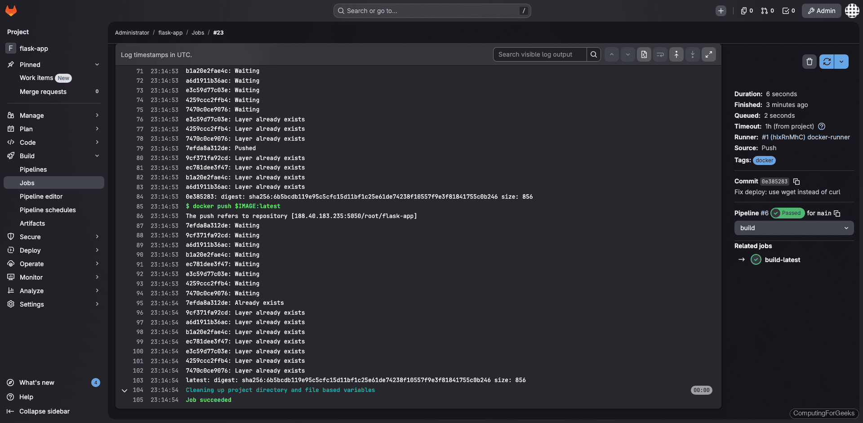Open the Jobs sidebar item
863x423 pixels.
click(27, 183)
